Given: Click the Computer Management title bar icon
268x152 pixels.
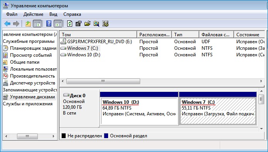Looking at the screenshot, I should tap(6, 6).
